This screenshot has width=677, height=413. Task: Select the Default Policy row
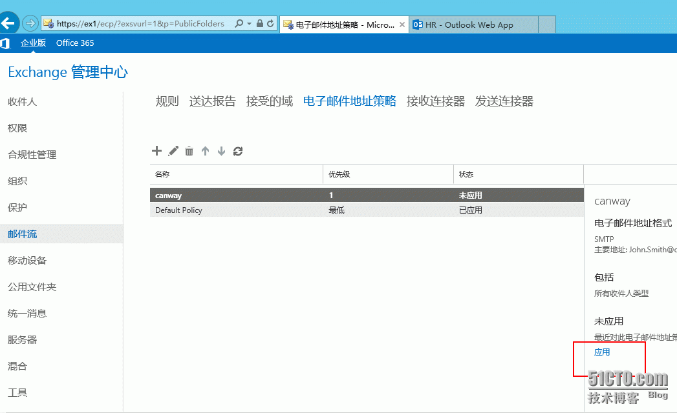(367, 210)
